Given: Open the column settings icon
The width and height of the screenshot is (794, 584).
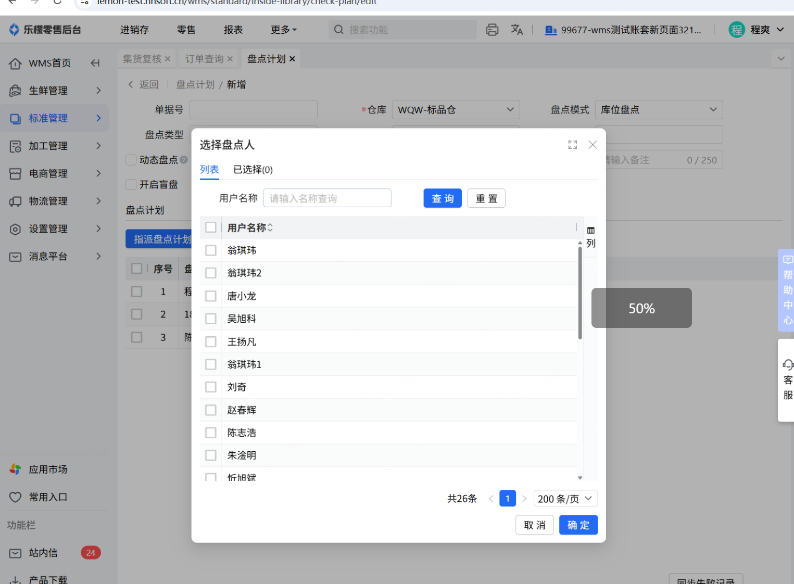Looking at the screenshot, I should pyautogui.click(x=590, y=231).
